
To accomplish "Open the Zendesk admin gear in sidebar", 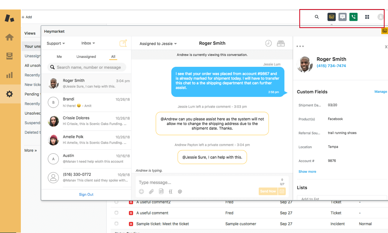I will (x=9, y=94).
